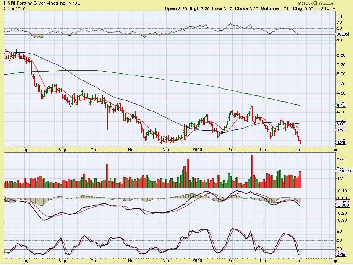Image resolution: width=353 pixels, height=265 pixels.
Task: Click the MACD axis label -0.20
Action: click(x=342, y=214)
